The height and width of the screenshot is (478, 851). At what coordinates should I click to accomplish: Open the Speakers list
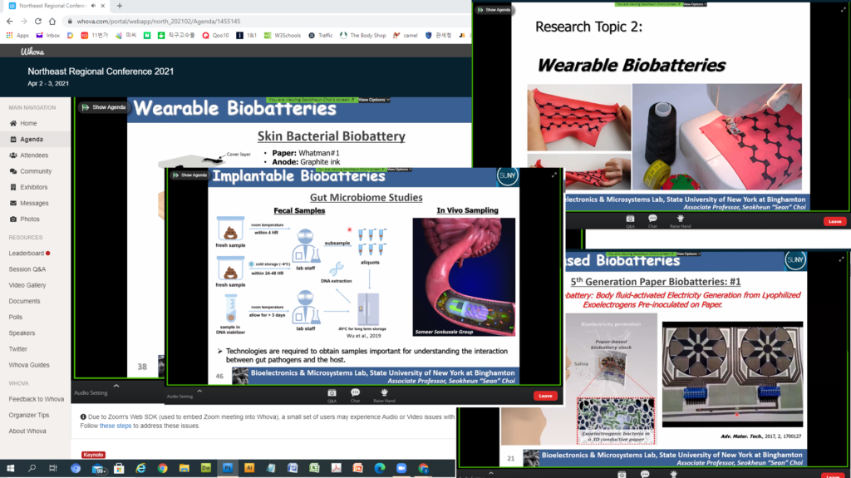(x=22, y=333)
